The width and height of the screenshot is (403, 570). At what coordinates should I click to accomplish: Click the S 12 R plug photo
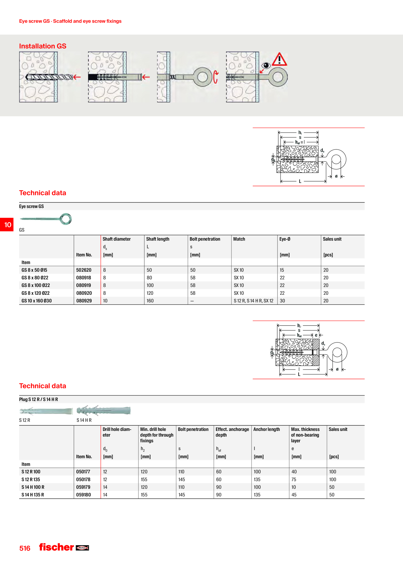[46, 411]
